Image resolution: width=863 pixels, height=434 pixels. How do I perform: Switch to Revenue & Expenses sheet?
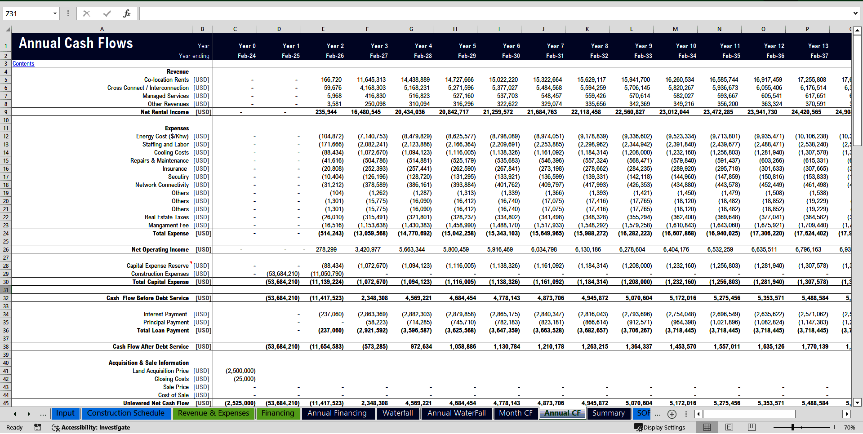214,413
